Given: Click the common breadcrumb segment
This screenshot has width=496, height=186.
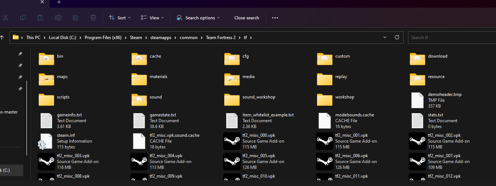Looking at the screenshot, I should point(188,38).
